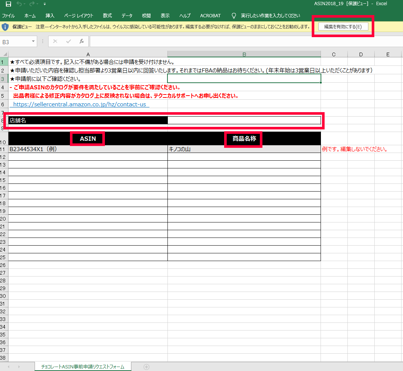Select column C header
This screenshot has height=371, width=403.
tap(334, 54)
